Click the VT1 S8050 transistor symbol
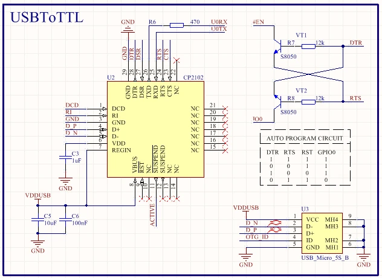382x278 pixels. click(277, 46)
